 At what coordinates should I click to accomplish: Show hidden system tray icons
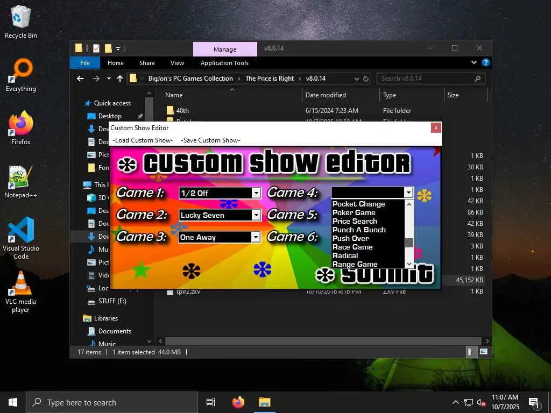tap(455, 402)
